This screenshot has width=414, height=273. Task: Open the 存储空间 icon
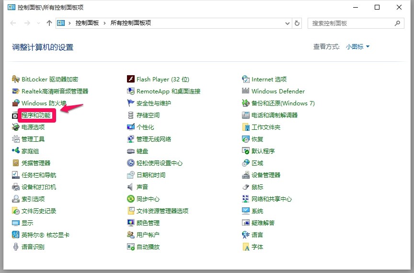click(x=131, y=115)
